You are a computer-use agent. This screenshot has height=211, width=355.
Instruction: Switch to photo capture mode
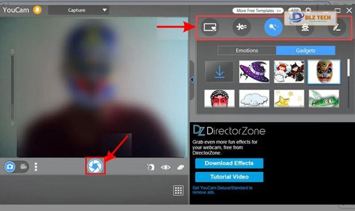pos(10,167)
